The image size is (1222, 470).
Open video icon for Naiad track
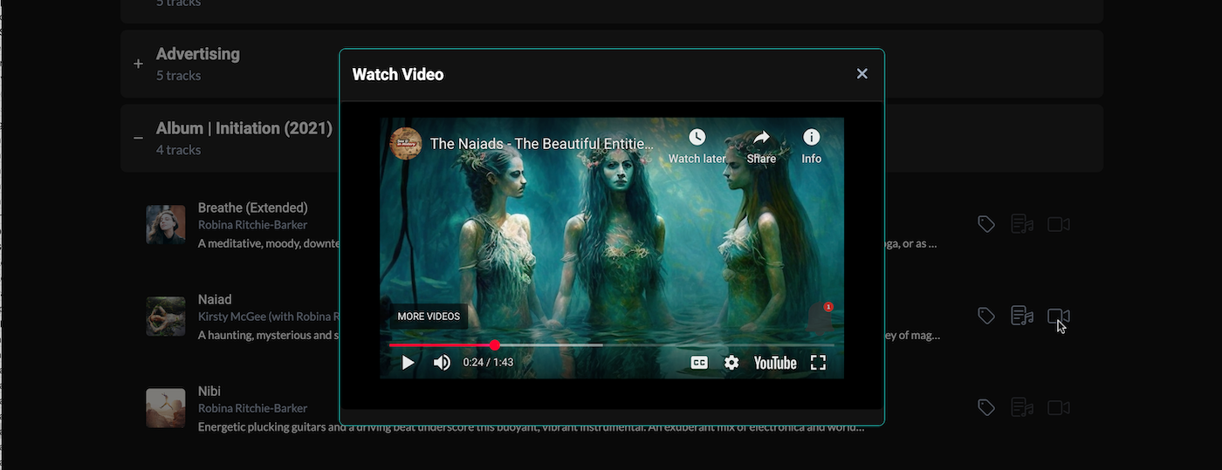tap(1059, 316)
